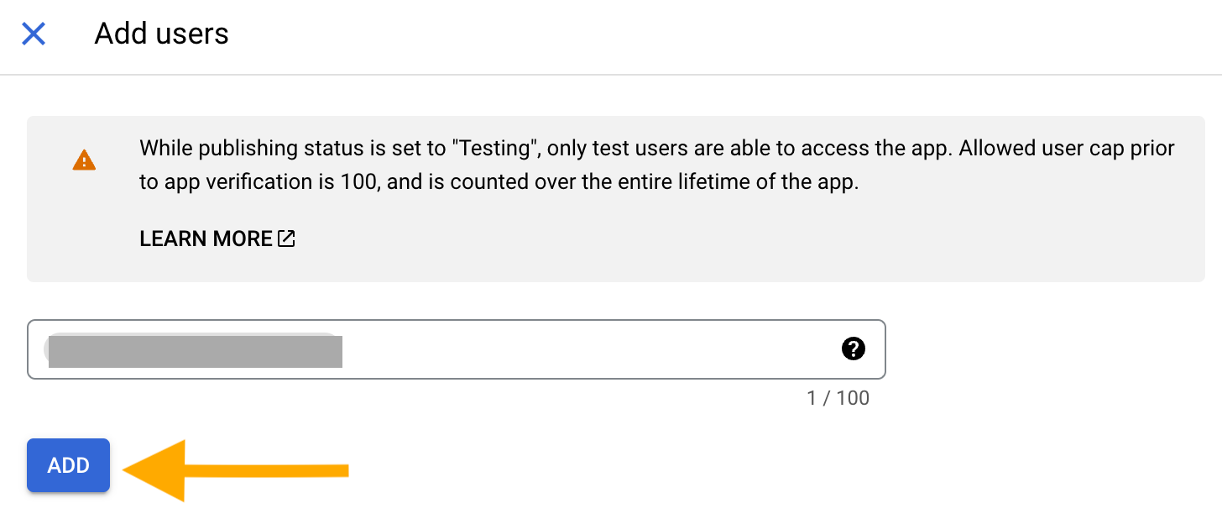The height and width of the screenshot is (519, 1222).
Task: Click the external link icon beside LEARN MORE
Action: (x=285, y=238)
